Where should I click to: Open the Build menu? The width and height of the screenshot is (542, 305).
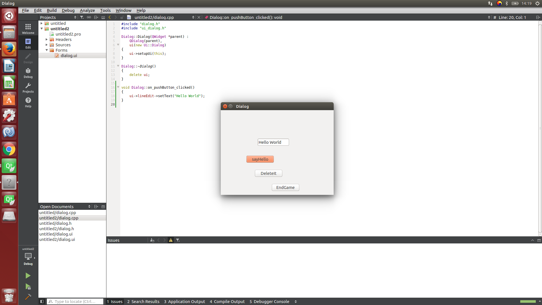(52, 10)
